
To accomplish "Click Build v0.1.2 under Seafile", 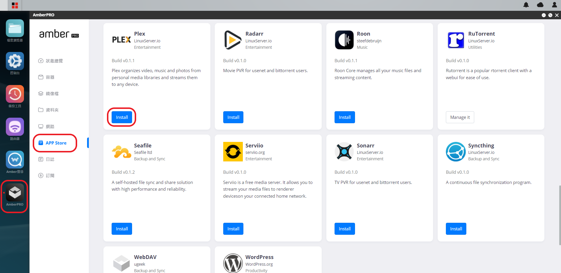I will point(123,172).
